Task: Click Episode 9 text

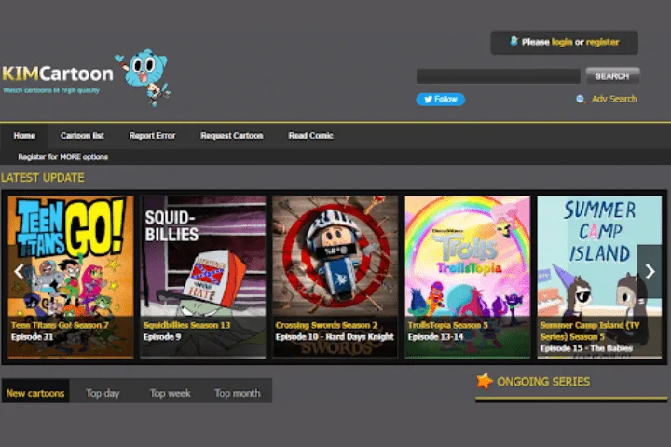Action: point(162,337)
